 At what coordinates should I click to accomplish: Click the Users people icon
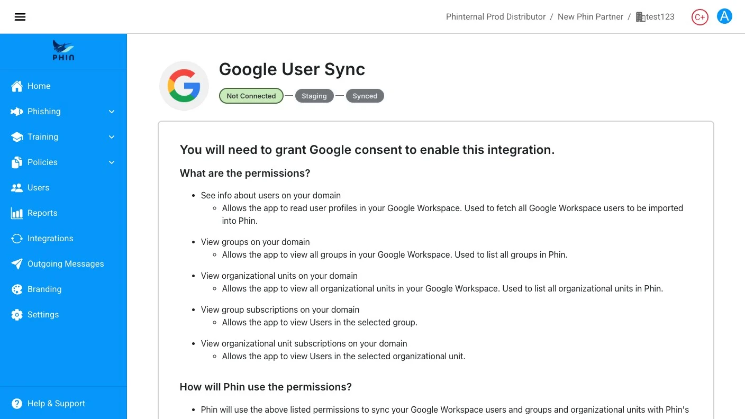point(17,188)
